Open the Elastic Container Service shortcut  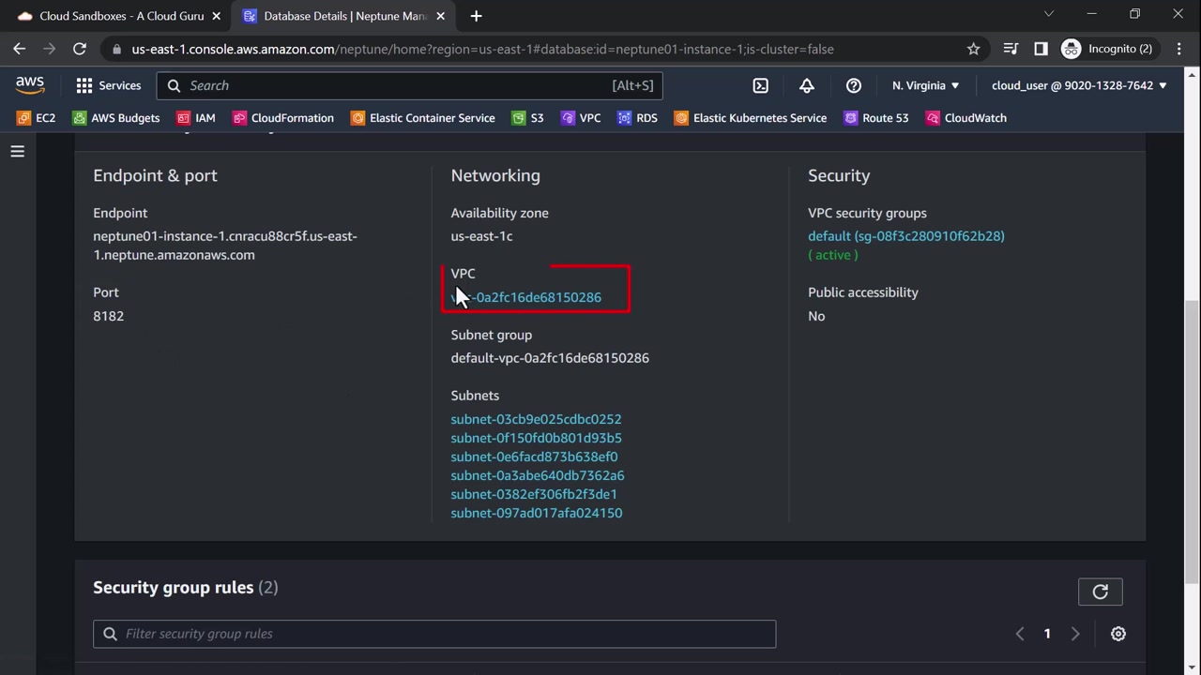[x=423, y=118]
